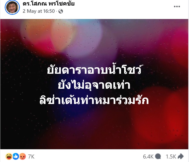Open the three-dot post options menu

tap(177, 6)
